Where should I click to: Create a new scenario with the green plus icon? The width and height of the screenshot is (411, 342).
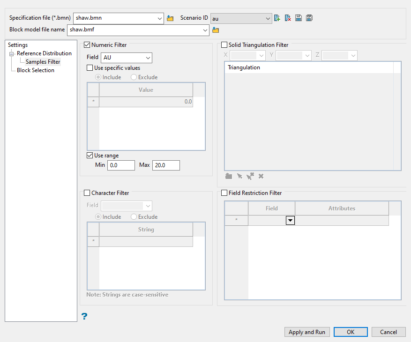277,18
